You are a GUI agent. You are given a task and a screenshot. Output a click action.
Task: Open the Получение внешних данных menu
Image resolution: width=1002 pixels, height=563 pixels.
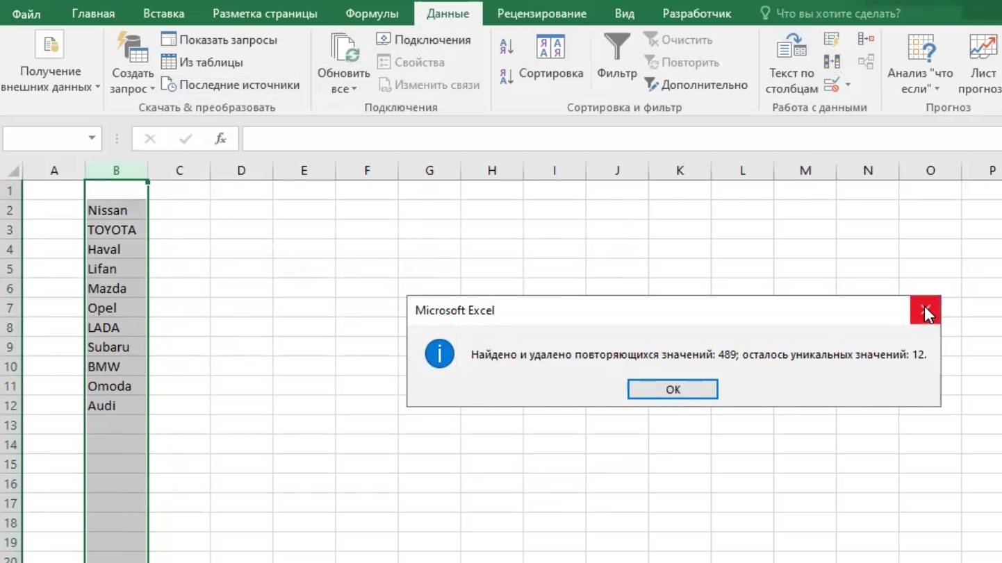tap(51, 63)
